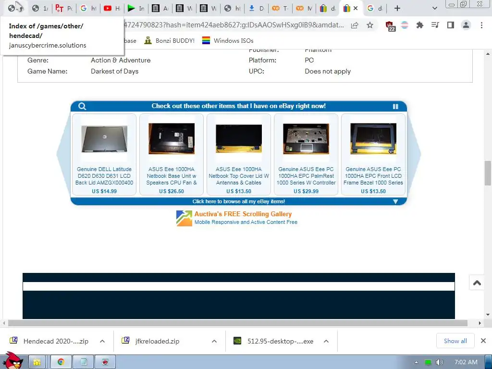Click the green network tray icon
Screen dimensions: 492x369
pyautogui.click(x=428, y=362)
